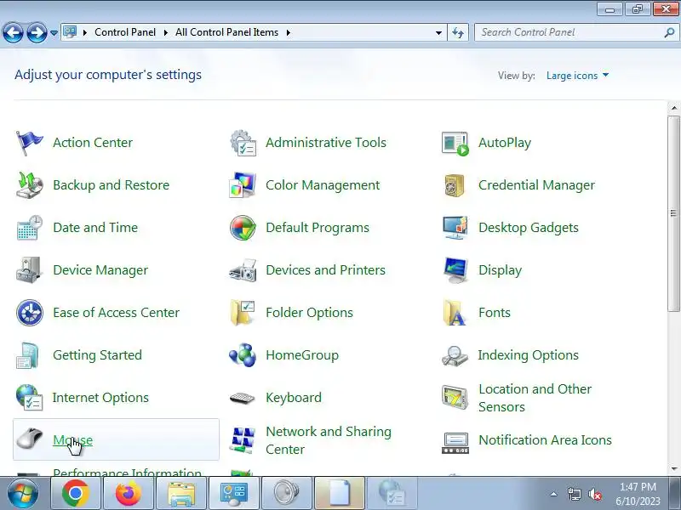This screenshot has width=681, height=510.
Task: Click the Folder Options icon
Action: coord(243,313)
